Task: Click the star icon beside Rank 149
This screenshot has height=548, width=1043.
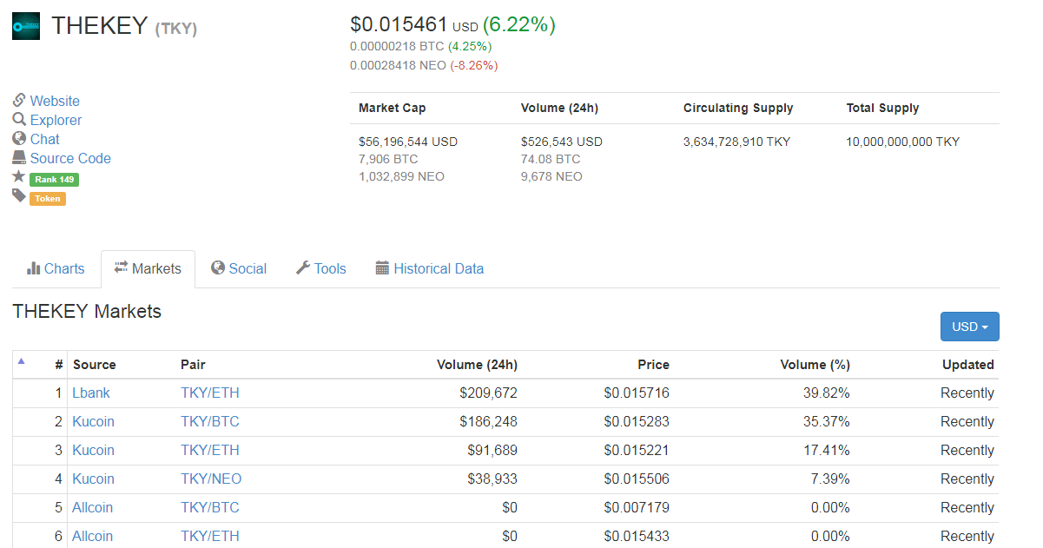Action: click(x=19, y=177)
